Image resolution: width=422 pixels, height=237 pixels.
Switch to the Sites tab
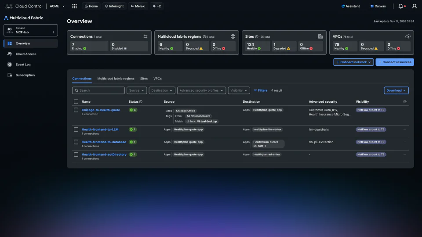[x=144, y=79]
